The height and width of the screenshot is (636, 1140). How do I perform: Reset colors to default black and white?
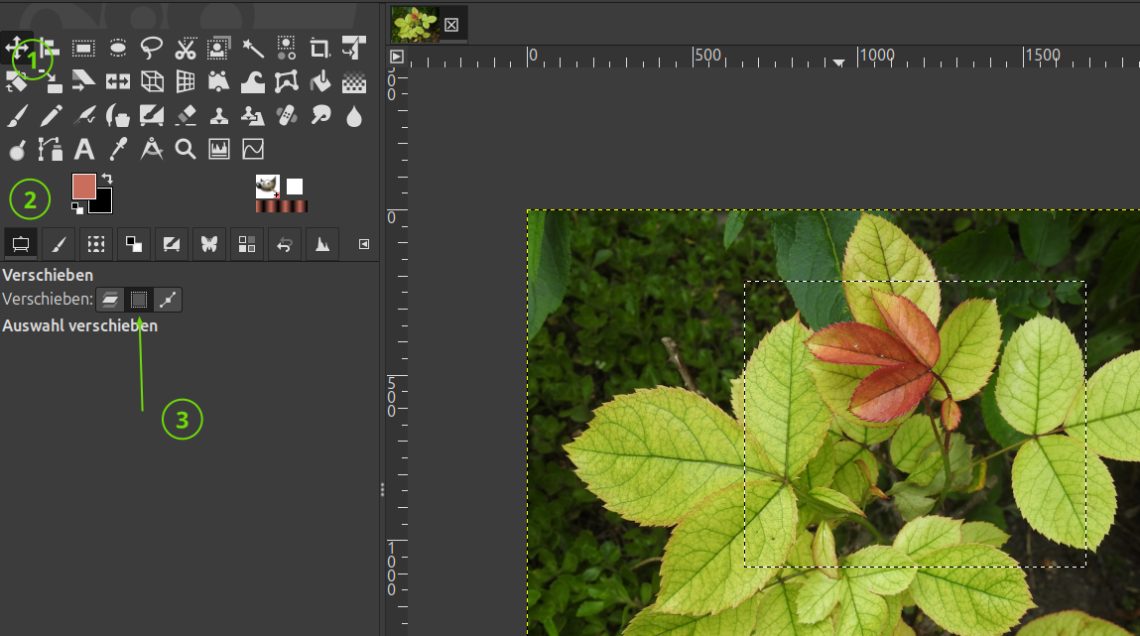pyautogui.click(x=77, y=208)
